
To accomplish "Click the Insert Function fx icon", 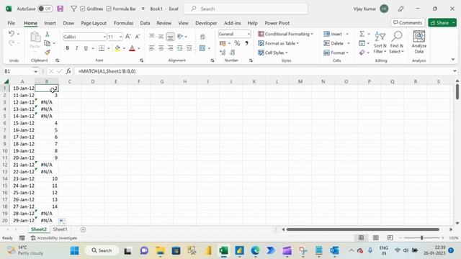I will (x=68, y=71).
